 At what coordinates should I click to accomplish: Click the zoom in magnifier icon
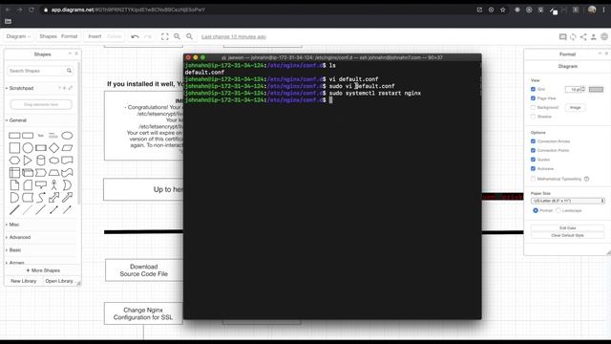tap(177, 36)
